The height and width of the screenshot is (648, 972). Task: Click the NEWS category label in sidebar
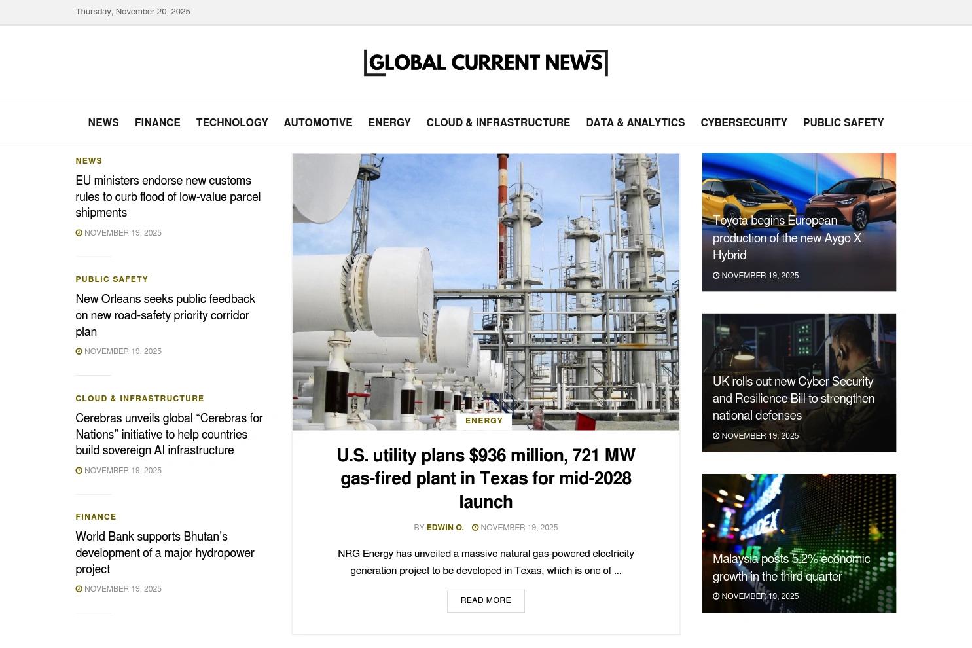pyautogui.click(x=89, y=161)
